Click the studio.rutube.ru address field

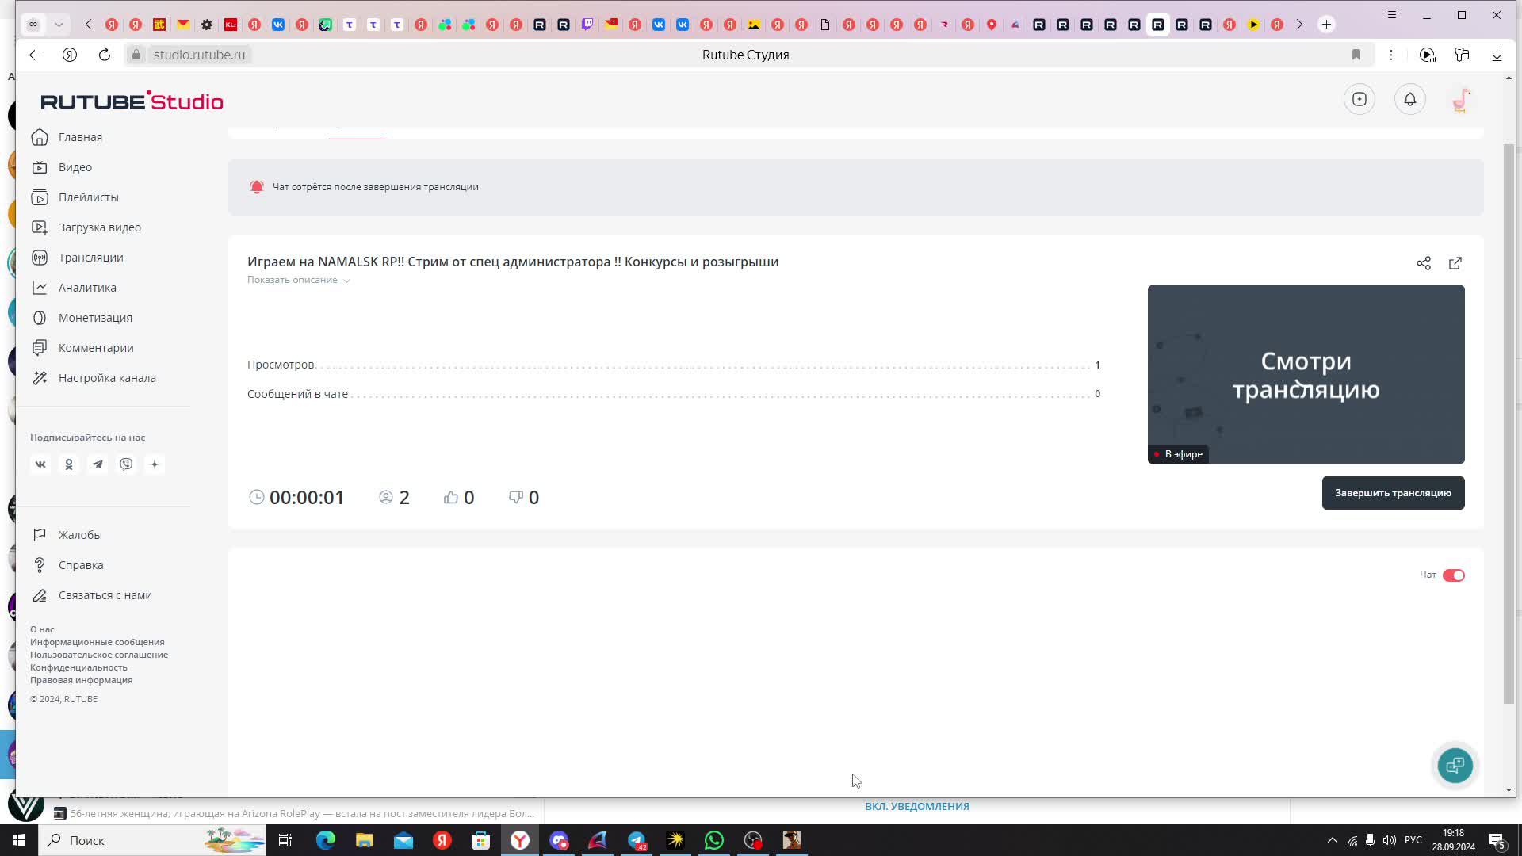point(199,55)
